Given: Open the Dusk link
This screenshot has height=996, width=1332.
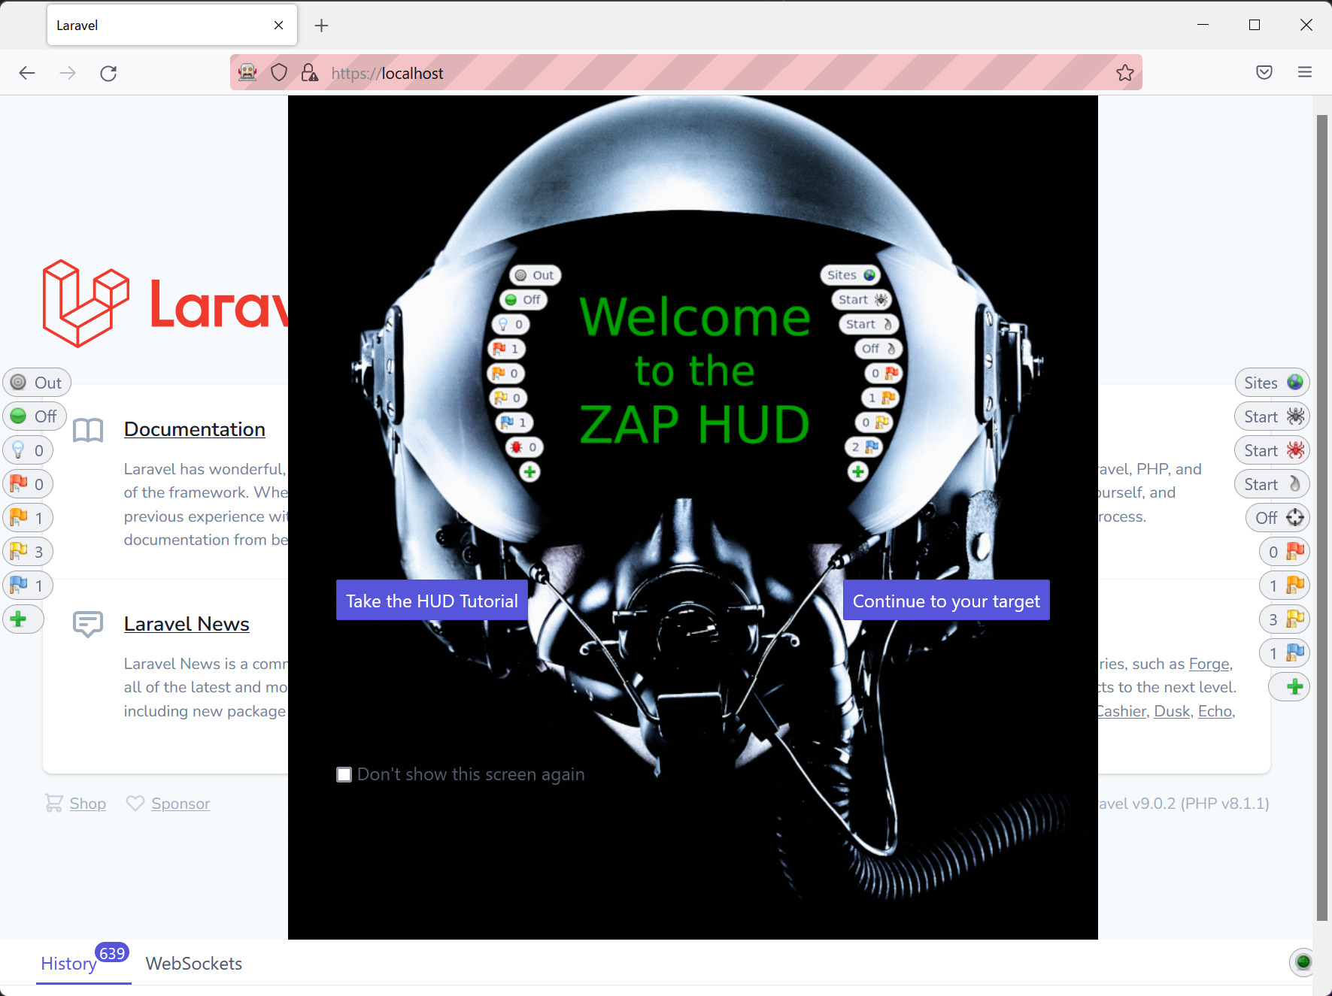Looking at the screenshot, I should (x=1173, y=711).
